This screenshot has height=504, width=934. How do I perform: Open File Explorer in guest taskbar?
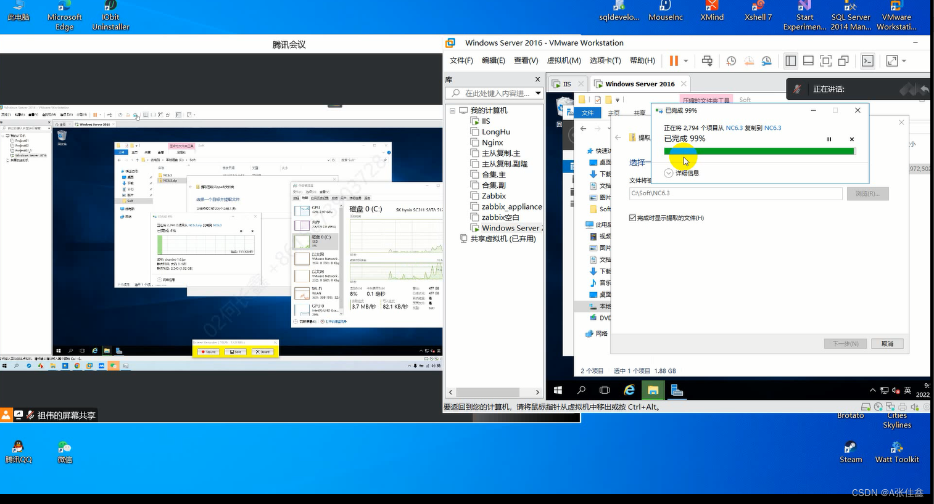pos(653,390)
